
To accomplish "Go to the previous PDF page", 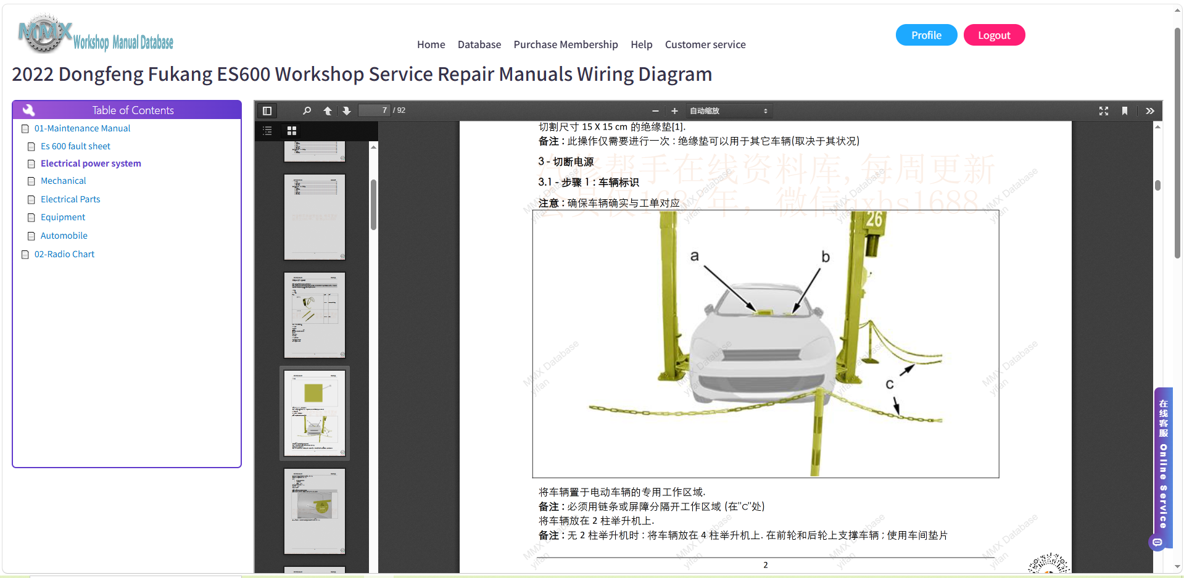I will (x=328, y=111).
